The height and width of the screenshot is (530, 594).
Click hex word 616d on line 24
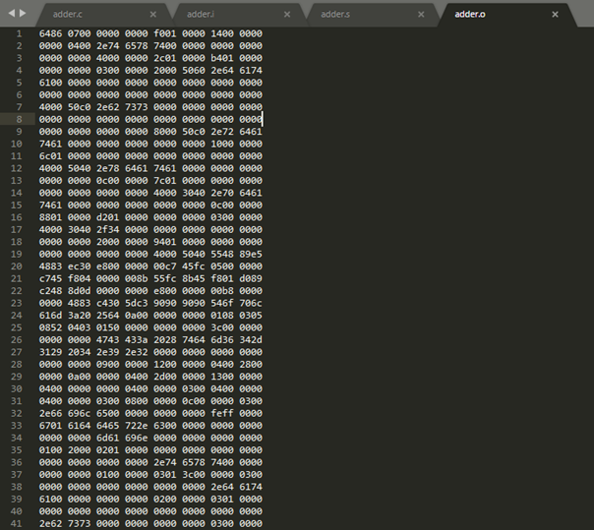(x=50, y=316)
